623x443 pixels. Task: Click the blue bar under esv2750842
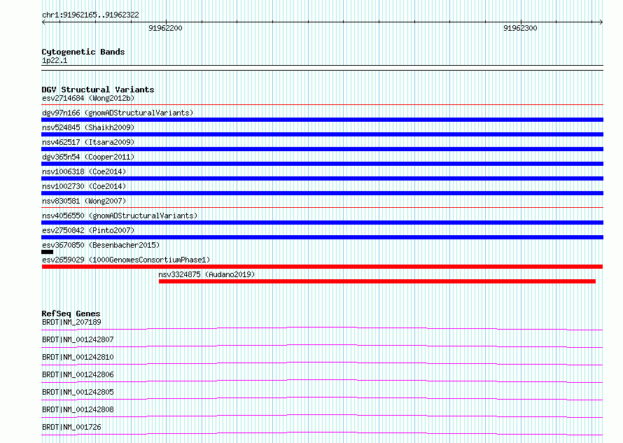pyautogui.click(x=322, y=237)
